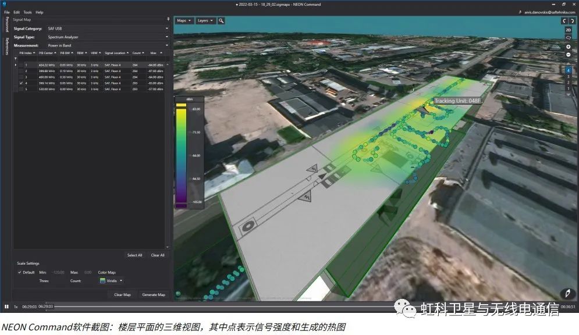The height and width of the screenshot is (335, 579).
Task: Select the 424.22 MHz center cell
Action: tap(47, 65)
